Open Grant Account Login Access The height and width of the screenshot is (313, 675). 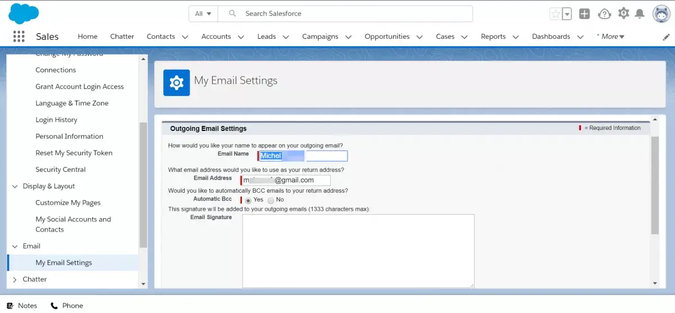click(79, 87)
